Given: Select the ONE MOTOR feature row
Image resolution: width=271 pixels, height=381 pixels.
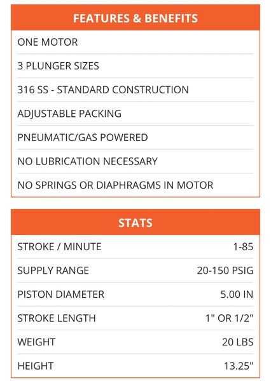Looking at the screenshot, I should pos(135,42).
